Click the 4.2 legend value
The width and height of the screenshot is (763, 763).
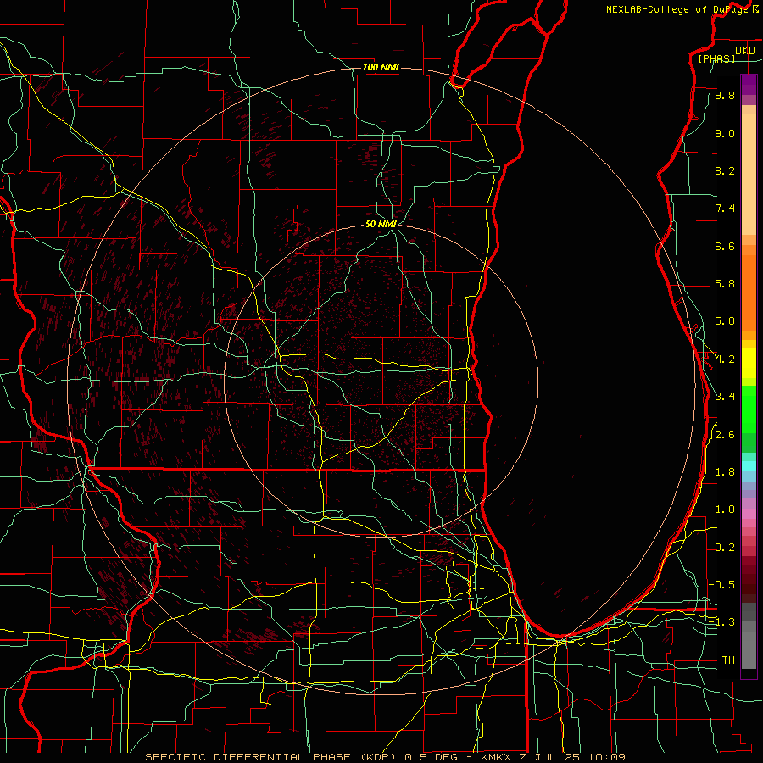coord(725,359)
